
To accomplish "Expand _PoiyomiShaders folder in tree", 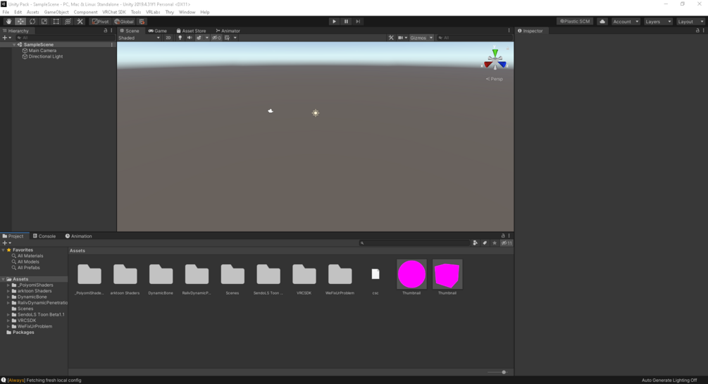I will [8, 285].
